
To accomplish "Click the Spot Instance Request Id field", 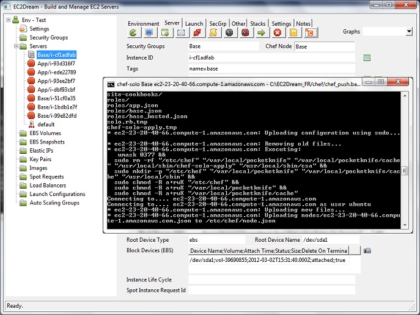I will 271,290.
